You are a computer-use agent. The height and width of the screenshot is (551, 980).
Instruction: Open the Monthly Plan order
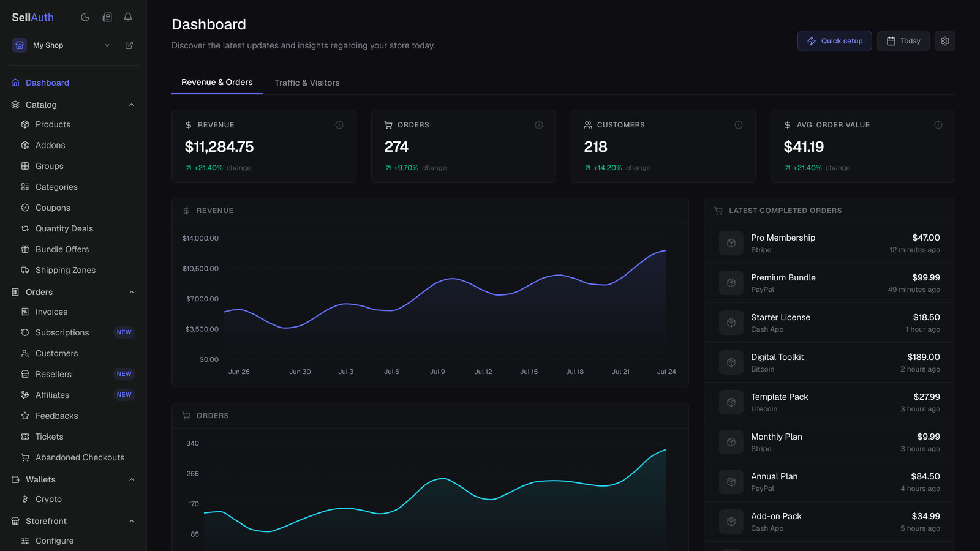(x=829, y=442)
